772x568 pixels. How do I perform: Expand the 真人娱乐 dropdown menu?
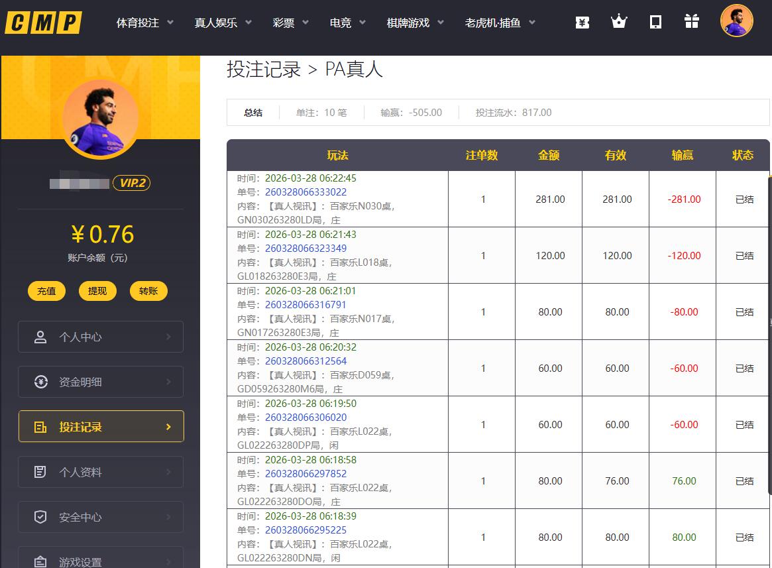point(223,23)
